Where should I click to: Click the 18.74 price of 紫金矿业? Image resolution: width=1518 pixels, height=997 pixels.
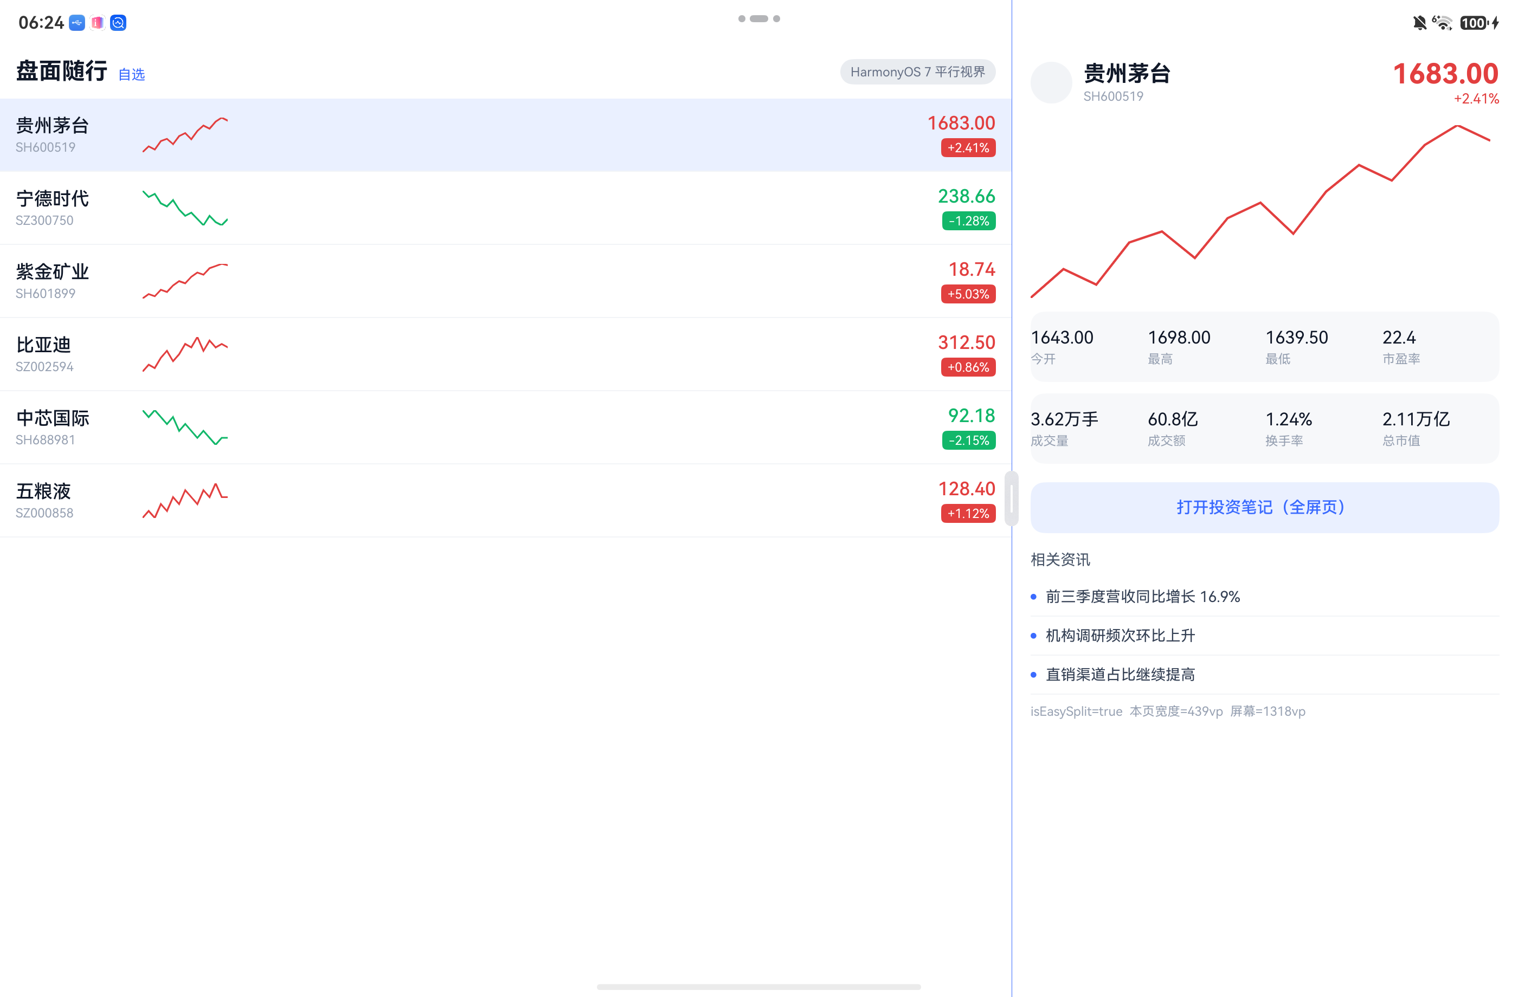coord(972,269)
